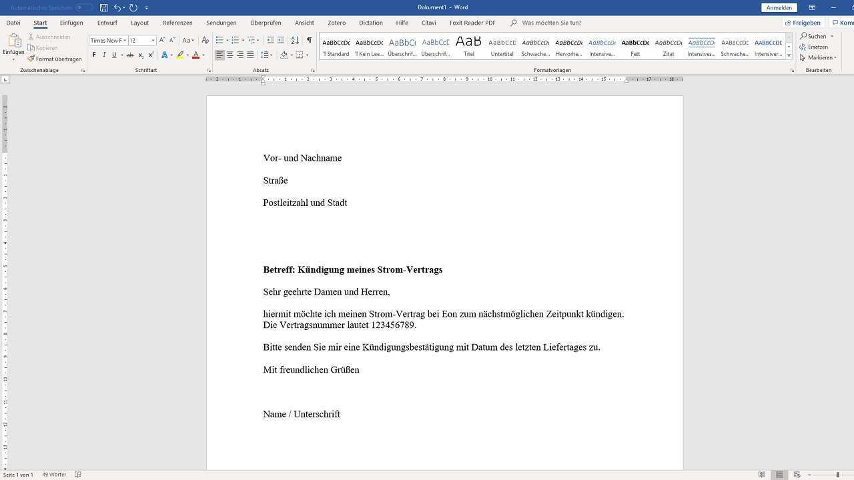854x480 pixels.
Task: Switch to the Referenzen tab
Action: pyautogui.click(x=177, y=23)
